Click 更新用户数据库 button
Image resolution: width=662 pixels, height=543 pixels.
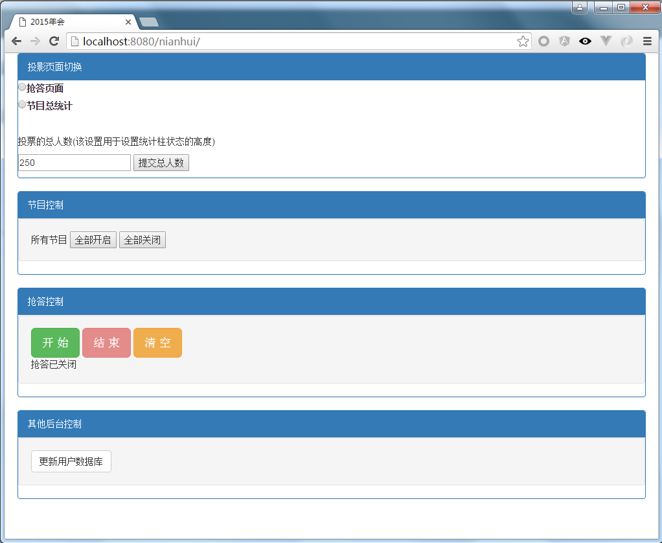tap(71, 461)
